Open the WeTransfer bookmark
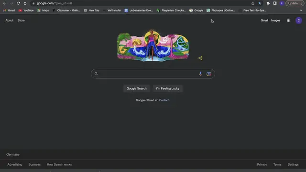 click(x=112, y=11)
